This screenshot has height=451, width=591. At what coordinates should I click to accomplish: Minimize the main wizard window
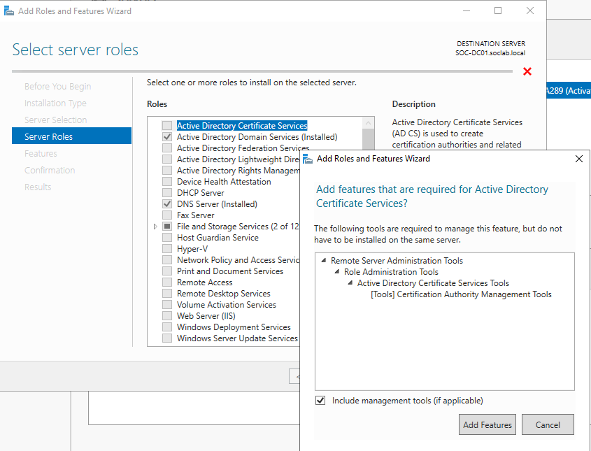[x=467, y=10]
